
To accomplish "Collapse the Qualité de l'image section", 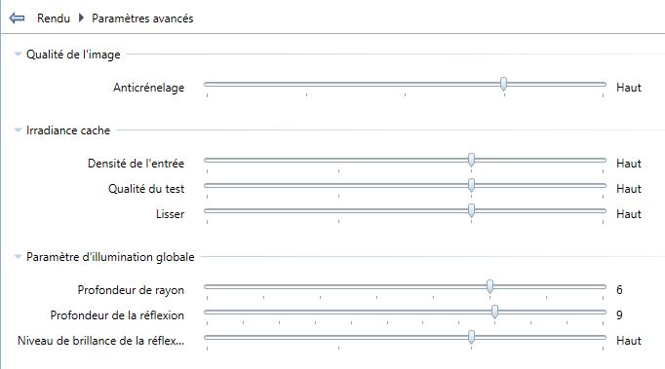I will point(18,55).
